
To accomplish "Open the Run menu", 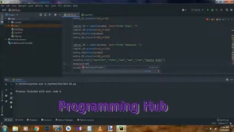I will click(47, 6).
